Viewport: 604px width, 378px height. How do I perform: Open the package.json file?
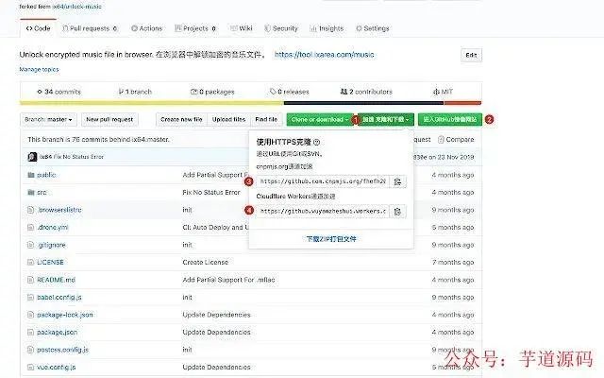coord(57,332)
